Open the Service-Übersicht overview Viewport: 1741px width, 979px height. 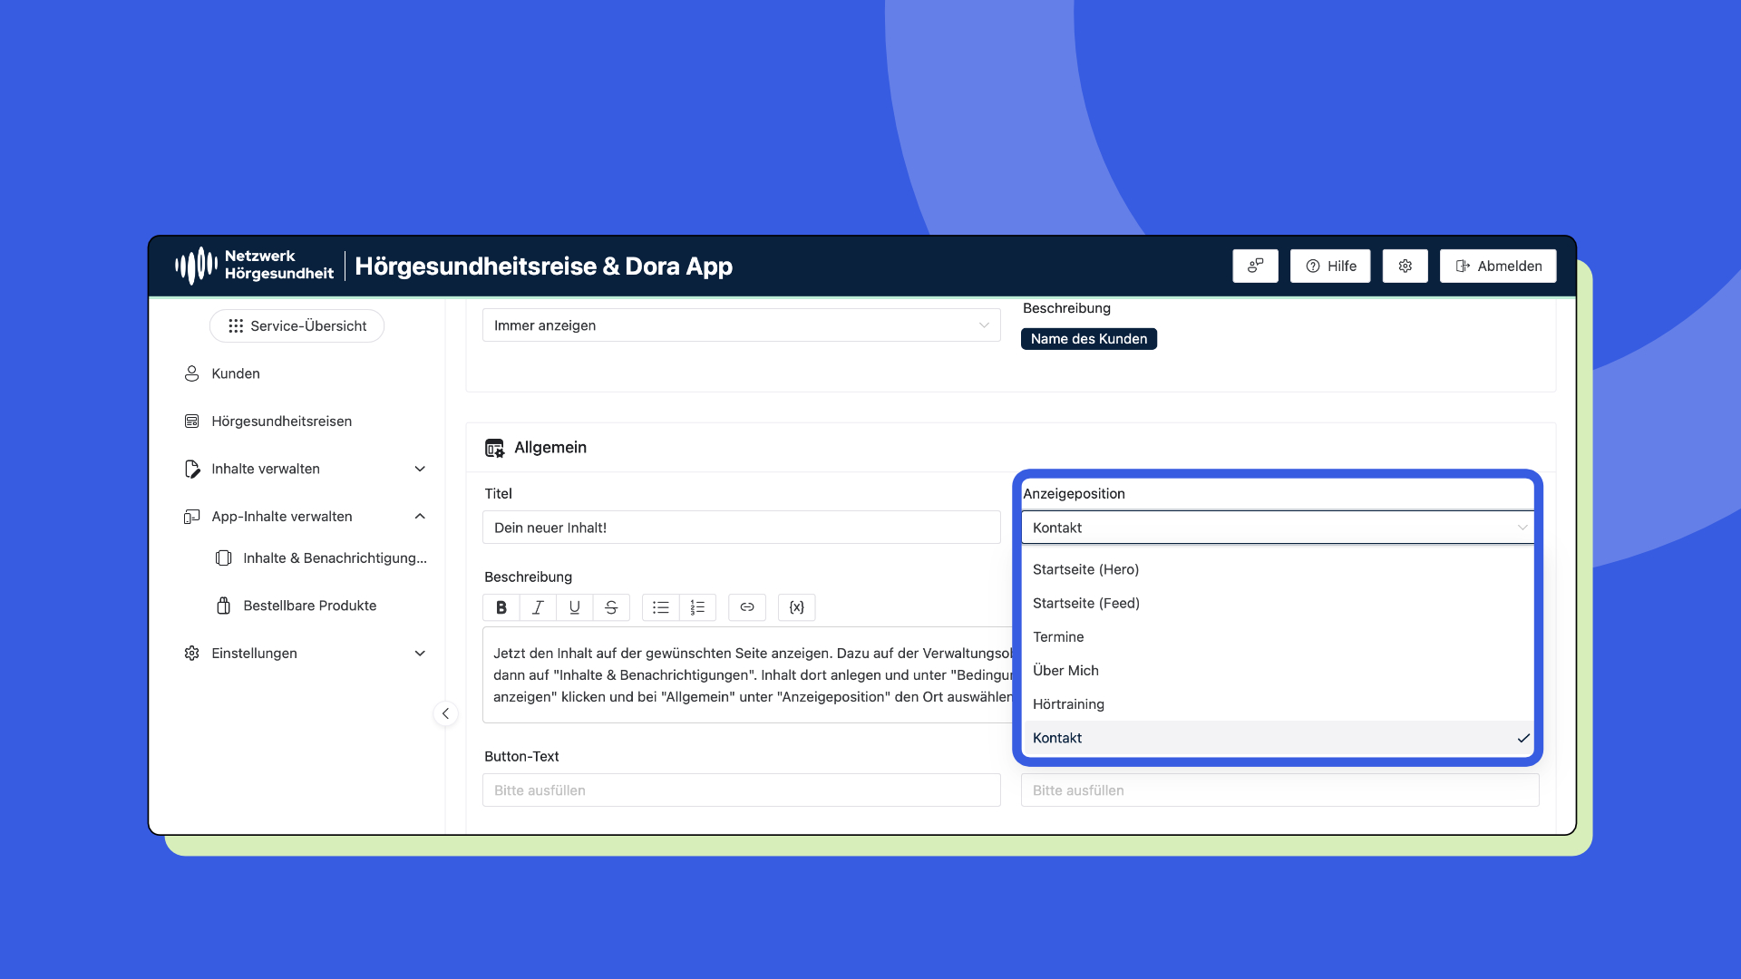point(297,325)
